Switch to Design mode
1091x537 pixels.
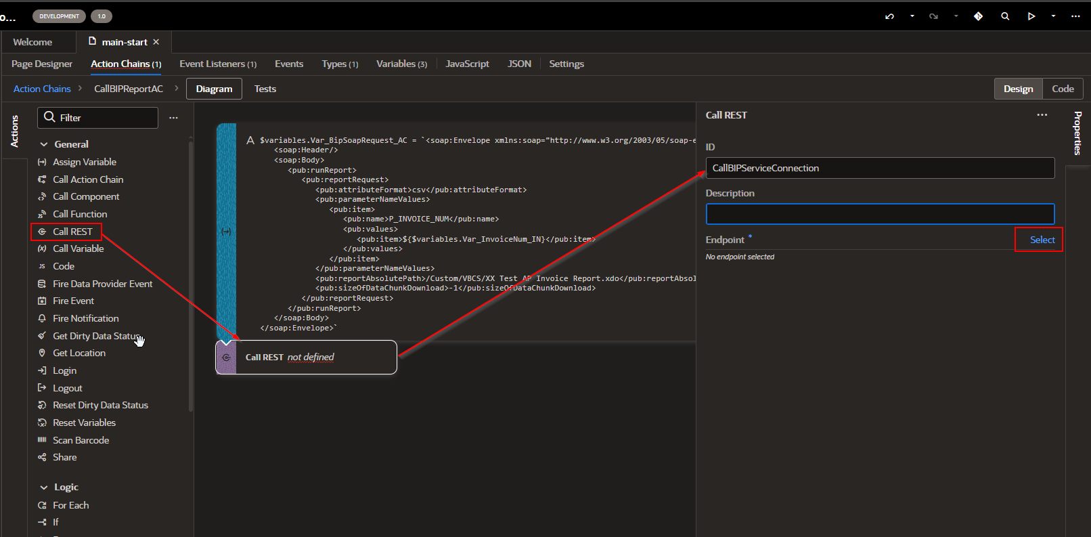(1018, 89)
